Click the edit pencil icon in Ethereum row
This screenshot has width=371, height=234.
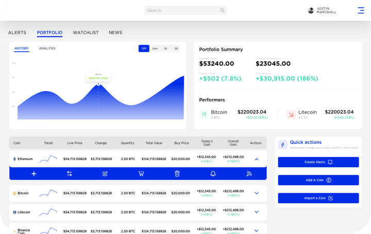coord(105,174)
